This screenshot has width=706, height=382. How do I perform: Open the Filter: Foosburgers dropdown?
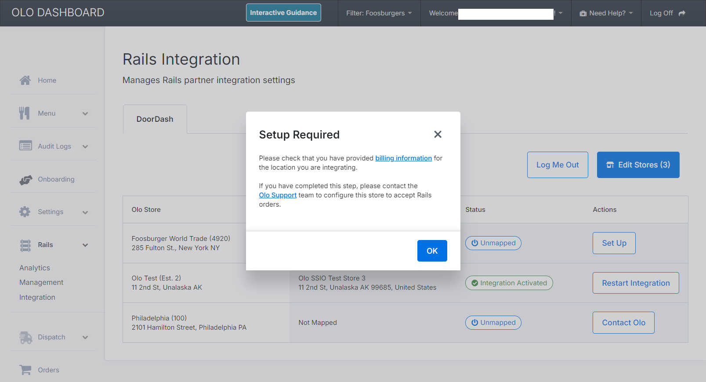tap(379, 13)
